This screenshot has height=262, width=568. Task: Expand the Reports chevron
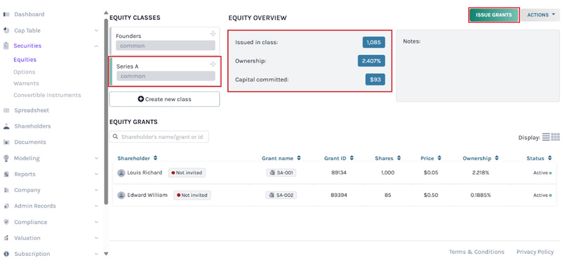[x=96, y=174]
